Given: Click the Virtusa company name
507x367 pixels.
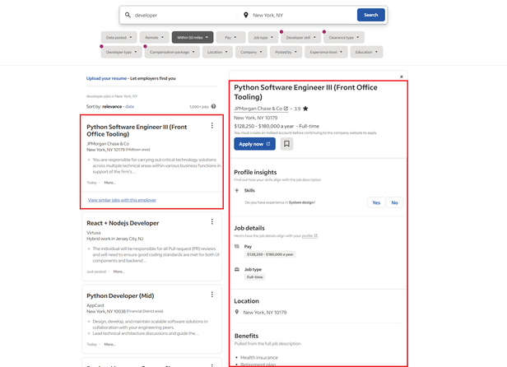Looking at the screenshot, I should coord(94,233).
